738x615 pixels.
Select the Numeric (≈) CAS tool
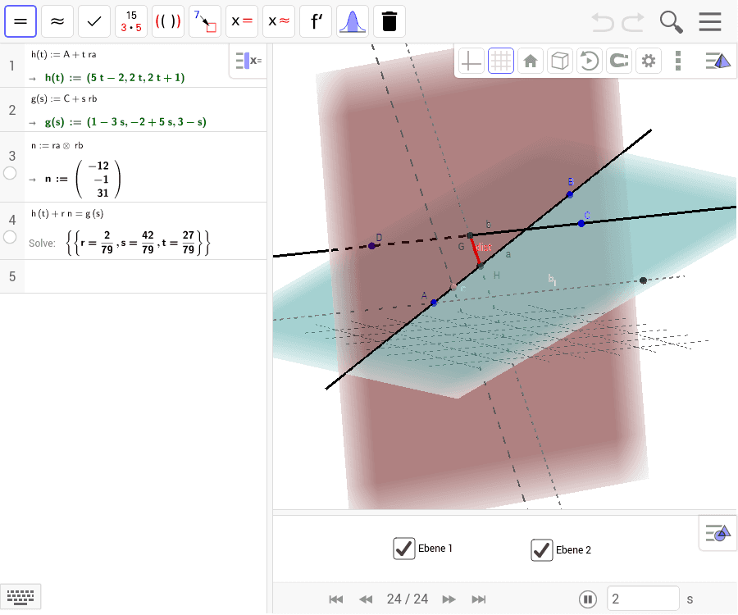(57, 21)
